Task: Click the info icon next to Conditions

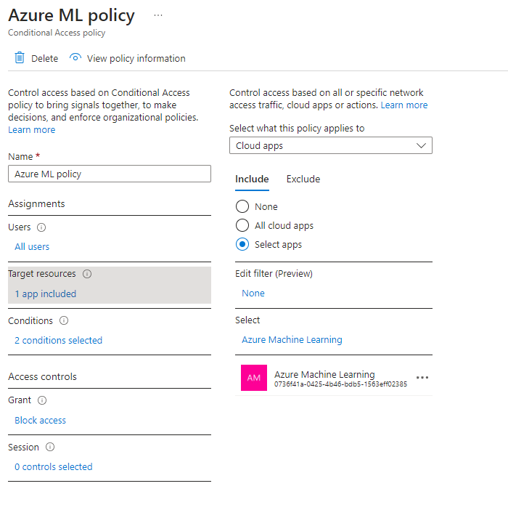Action: (64, 320)
